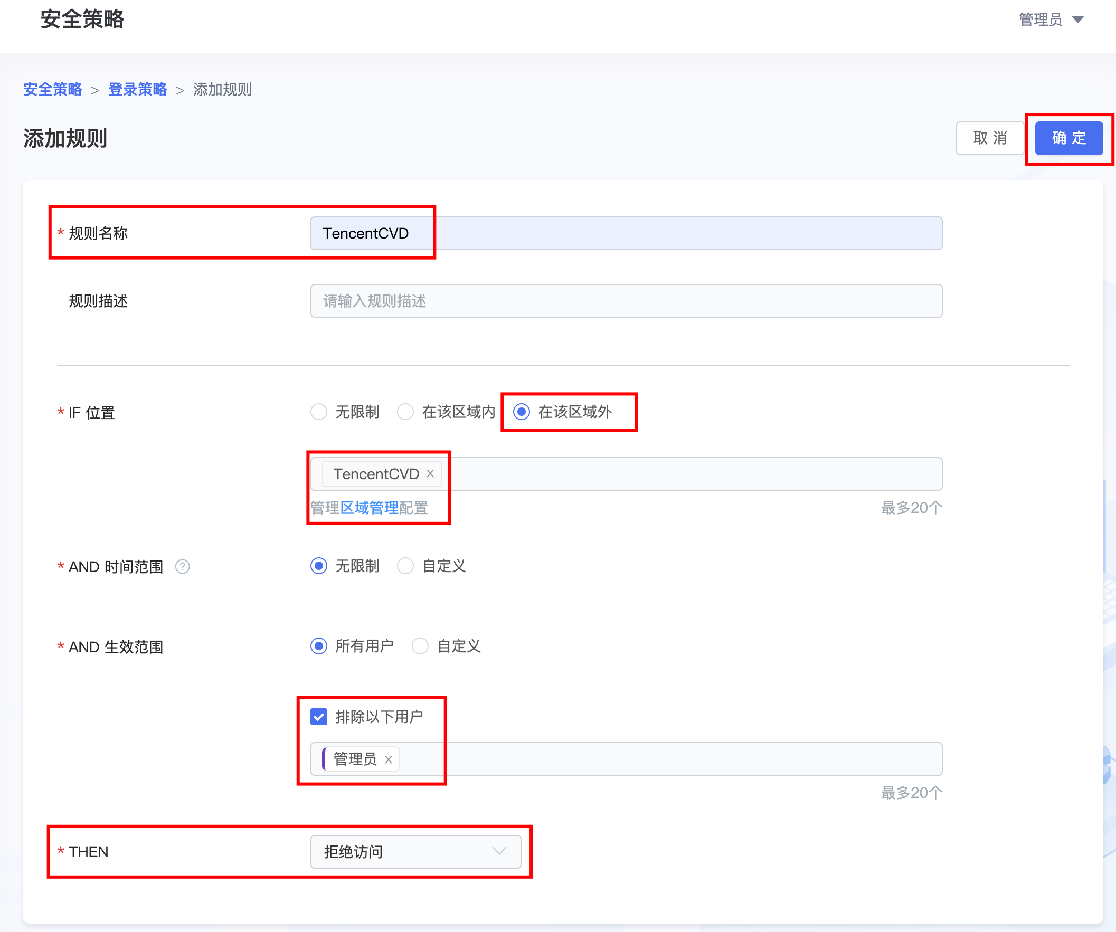Select 无限制 for IF 位置

click(319, 412)
